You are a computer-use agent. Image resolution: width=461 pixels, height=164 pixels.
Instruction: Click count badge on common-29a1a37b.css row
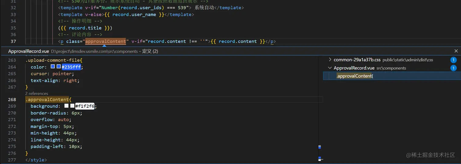point(453,60)
